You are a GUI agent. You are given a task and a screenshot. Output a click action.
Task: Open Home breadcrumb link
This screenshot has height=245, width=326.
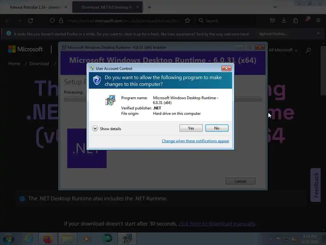click(14, 63)
